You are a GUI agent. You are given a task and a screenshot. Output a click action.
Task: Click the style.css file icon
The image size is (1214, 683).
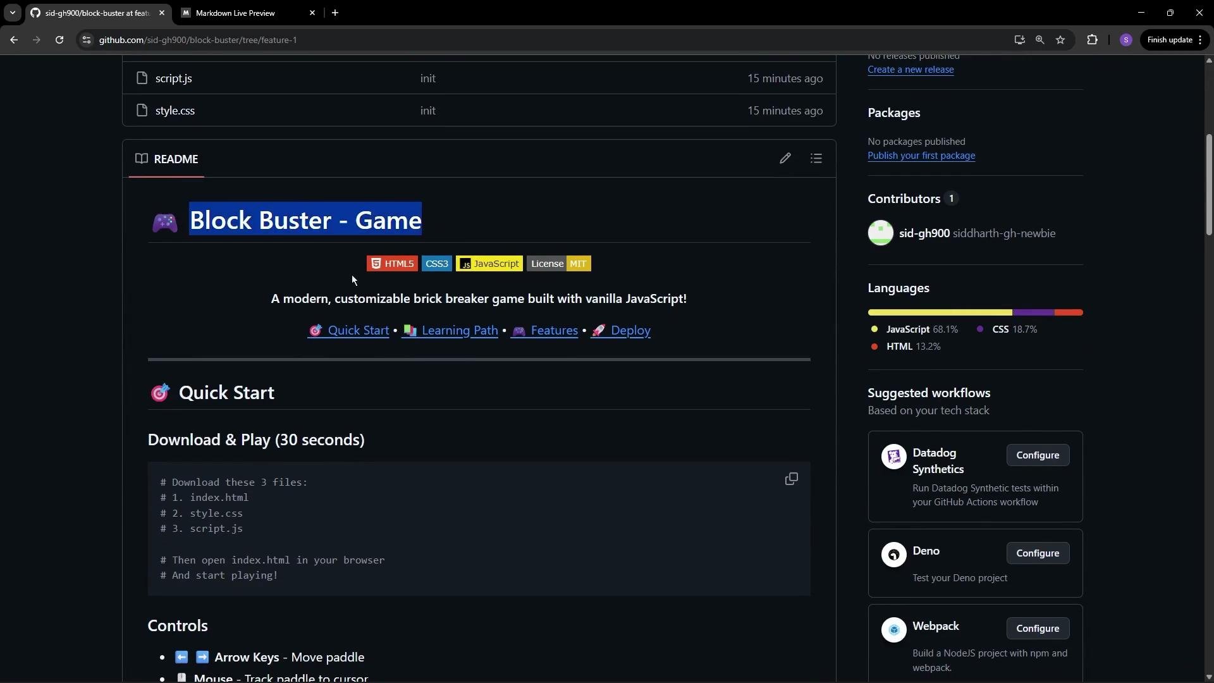142,111
